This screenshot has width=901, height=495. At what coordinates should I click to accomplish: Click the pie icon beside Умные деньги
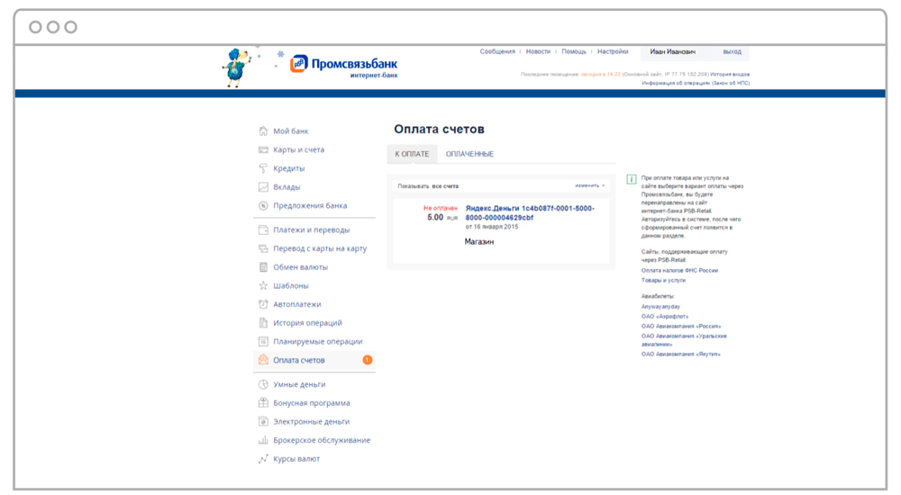point(263,384)
